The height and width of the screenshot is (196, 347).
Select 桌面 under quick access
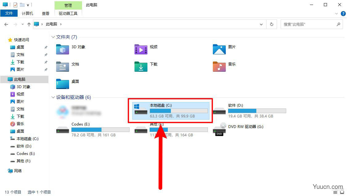(x=20, y=47)
